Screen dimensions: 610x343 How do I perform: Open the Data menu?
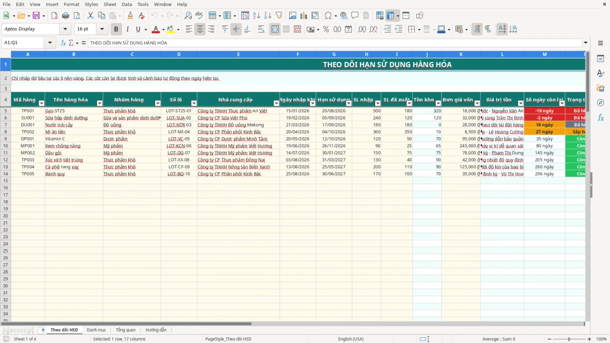pyautogui.click(x=127, y=4)
